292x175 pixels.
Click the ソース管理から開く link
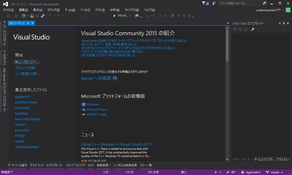[28, 74]
